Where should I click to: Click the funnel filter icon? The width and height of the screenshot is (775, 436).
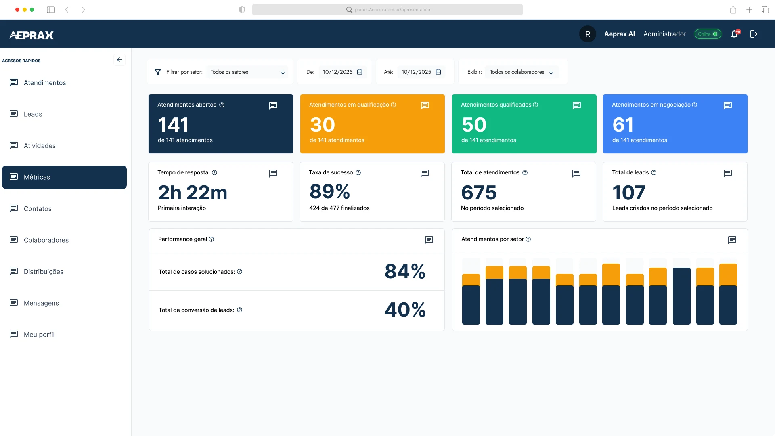[158, 72]
